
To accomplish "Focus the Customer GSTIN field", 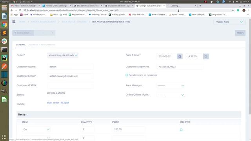I will (71, 85).
